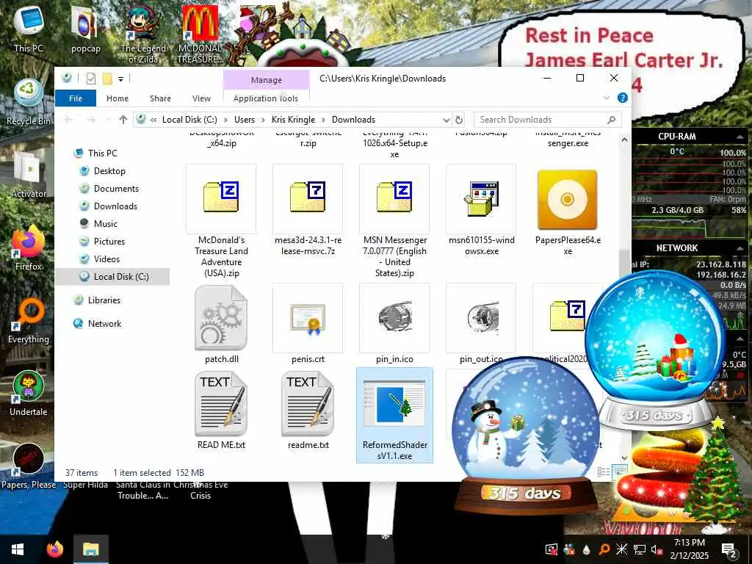The height and width of the screenshot is (564, 752).
Task: Expand path chevron after Kris Kringle
Action: coord(323,120)
